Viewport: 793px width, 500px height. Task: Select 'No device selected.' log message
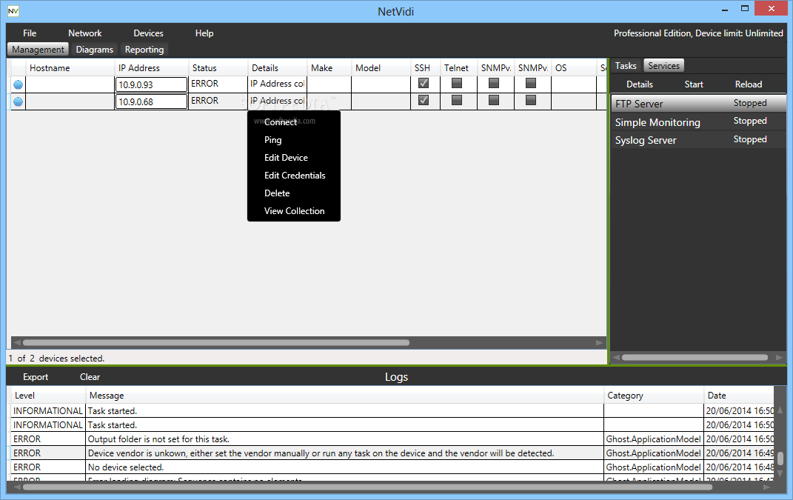126,467
